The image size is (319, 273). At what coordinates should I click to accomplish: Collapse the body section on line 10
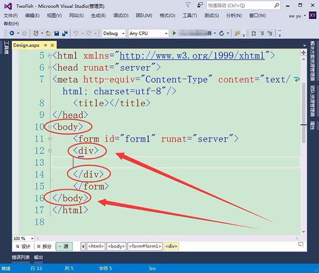pos(50,127)
